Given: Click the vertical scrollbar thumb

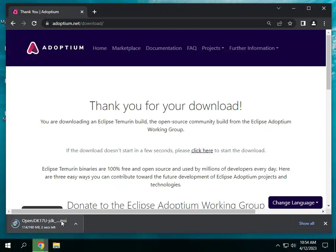Looking at the screenshot, I should (x=328, y=62).
